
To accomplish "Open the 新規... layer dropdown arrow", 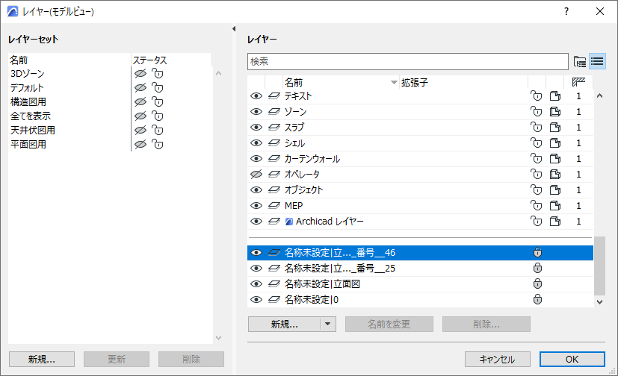I will point(327,324).
